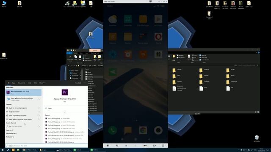Click Paste shortcut in left Explorer ribbon
This screenshot has height=152, width=271.
87,60
